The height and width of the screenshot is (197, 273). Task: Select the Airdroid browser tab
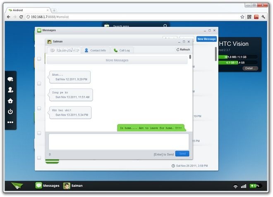click(29, 10)
